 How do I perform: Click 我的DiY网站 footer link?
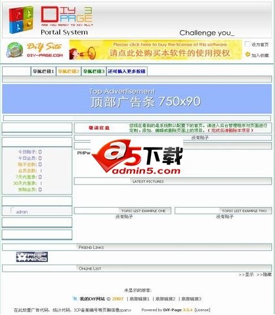(x=92, y=299)
